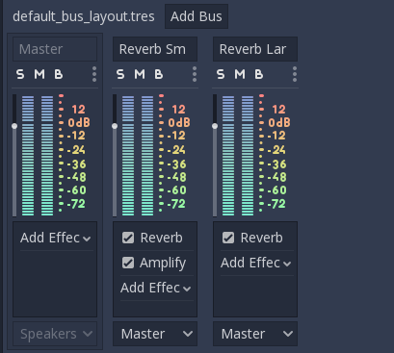This screenshot has height=353, width=394.
Task: Bypass effects on Master bus
Action: point(59,74)
